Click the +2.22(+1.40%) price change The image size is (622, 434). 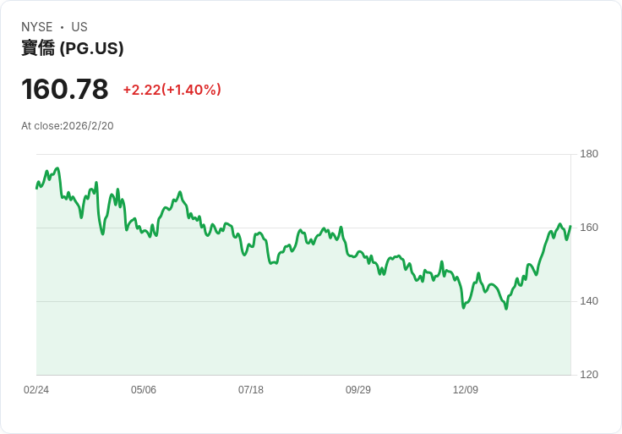pyautogui.click(x=172, y=90)
